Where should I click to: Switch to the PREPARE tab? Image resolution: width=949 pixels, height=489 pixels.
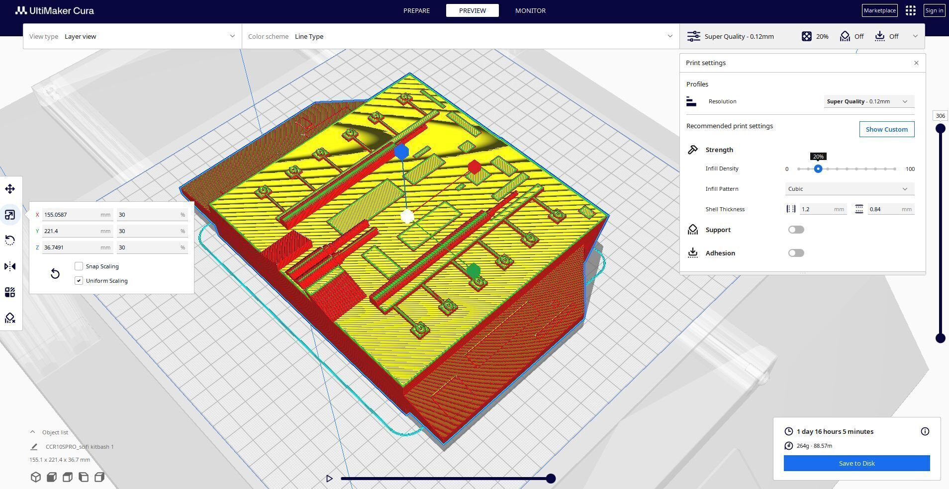416,10
